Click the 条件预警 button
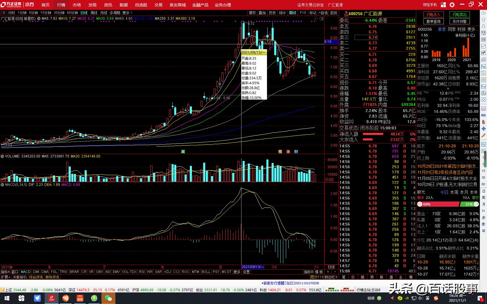Image resolution: width=487 pixels, height=304 pixels. point(459,21)
